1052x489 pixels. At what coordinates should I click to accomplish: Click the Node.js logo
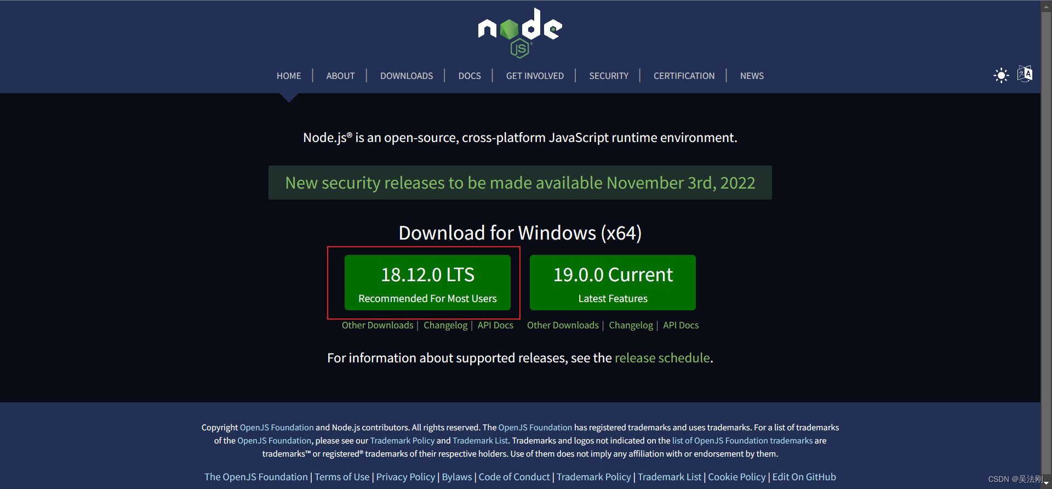coord(520,33)
